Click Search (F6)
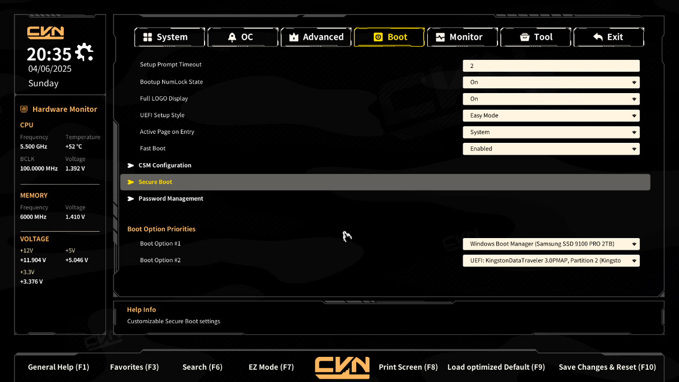Image resolution: width=679 pixels, height=382 pixels. [x=202, y=367]
